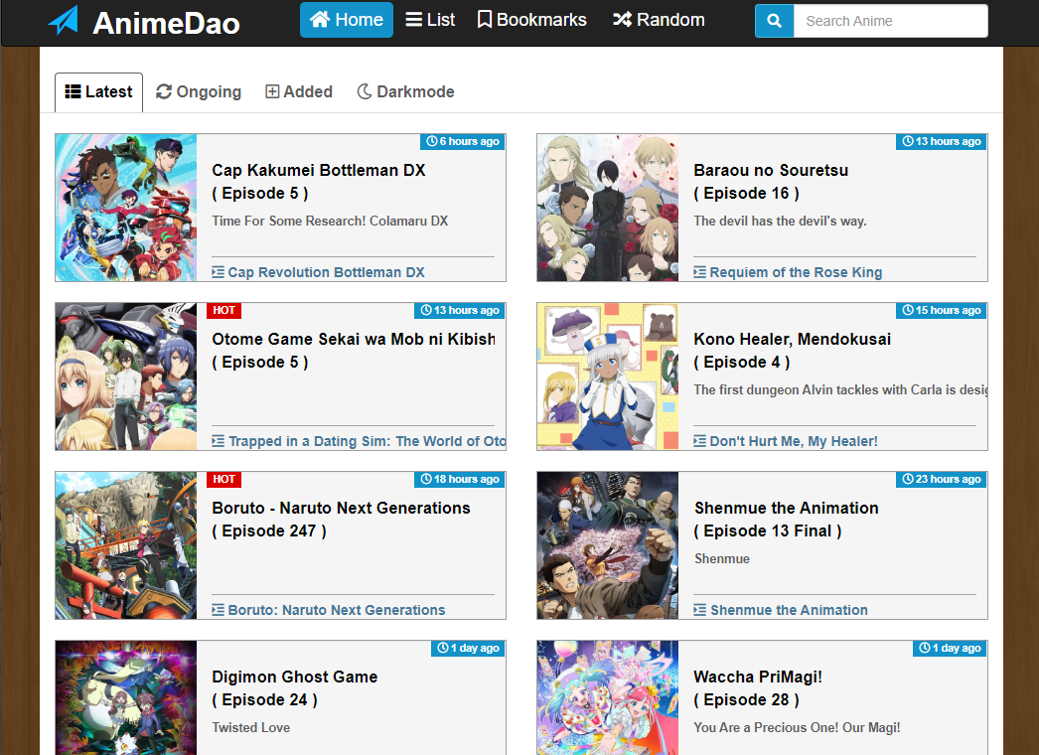Open Baraou no Souretsu Episode 16
The image size is (1039, 755).
[x=771, y=182]
